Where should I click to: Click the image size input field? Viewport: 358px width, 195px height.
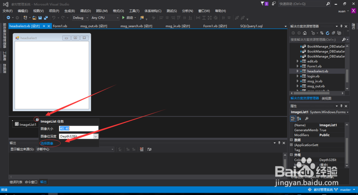[78, 129]
